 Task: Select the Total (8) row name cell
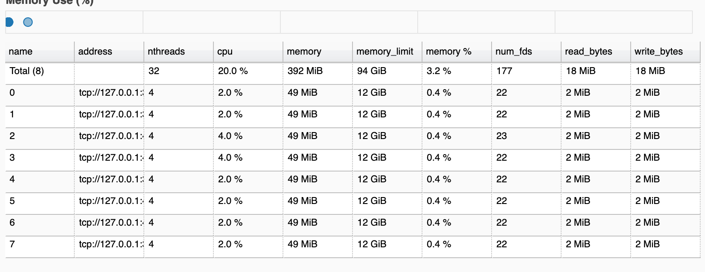pyautogui.click(x=27, y=71)
